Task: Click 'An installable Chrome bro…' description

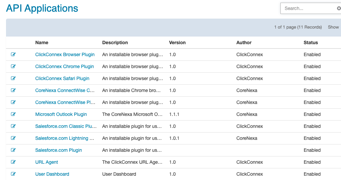Action: (131, 90)
